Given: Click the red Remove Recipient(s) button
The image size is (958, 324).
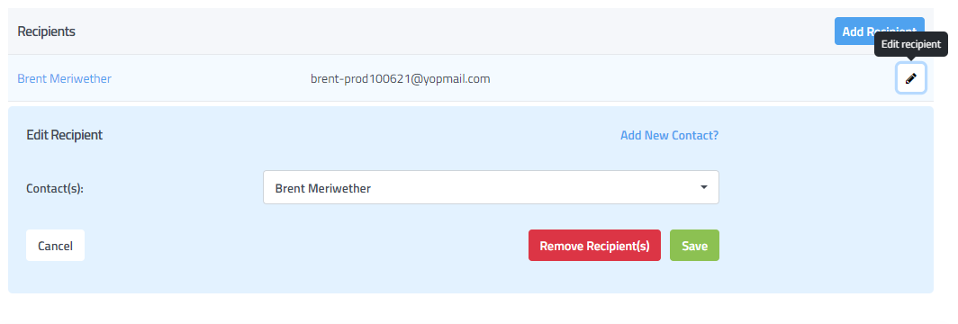Looking at the screenshot, I should 594,246.
